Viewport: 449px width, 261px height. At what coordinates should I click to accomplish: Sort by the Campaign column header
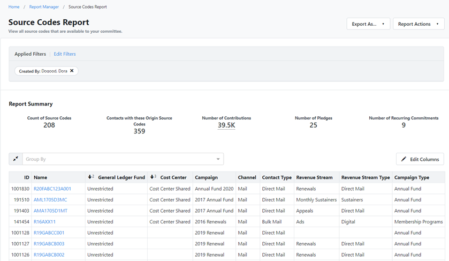click(206, 177)
